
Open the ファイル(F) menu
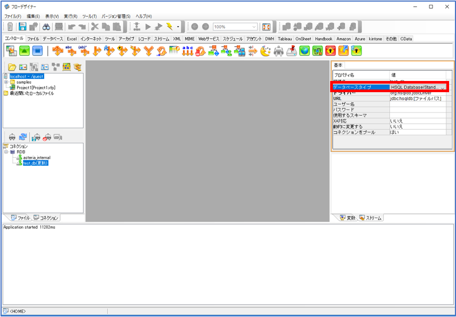(13, 17)
